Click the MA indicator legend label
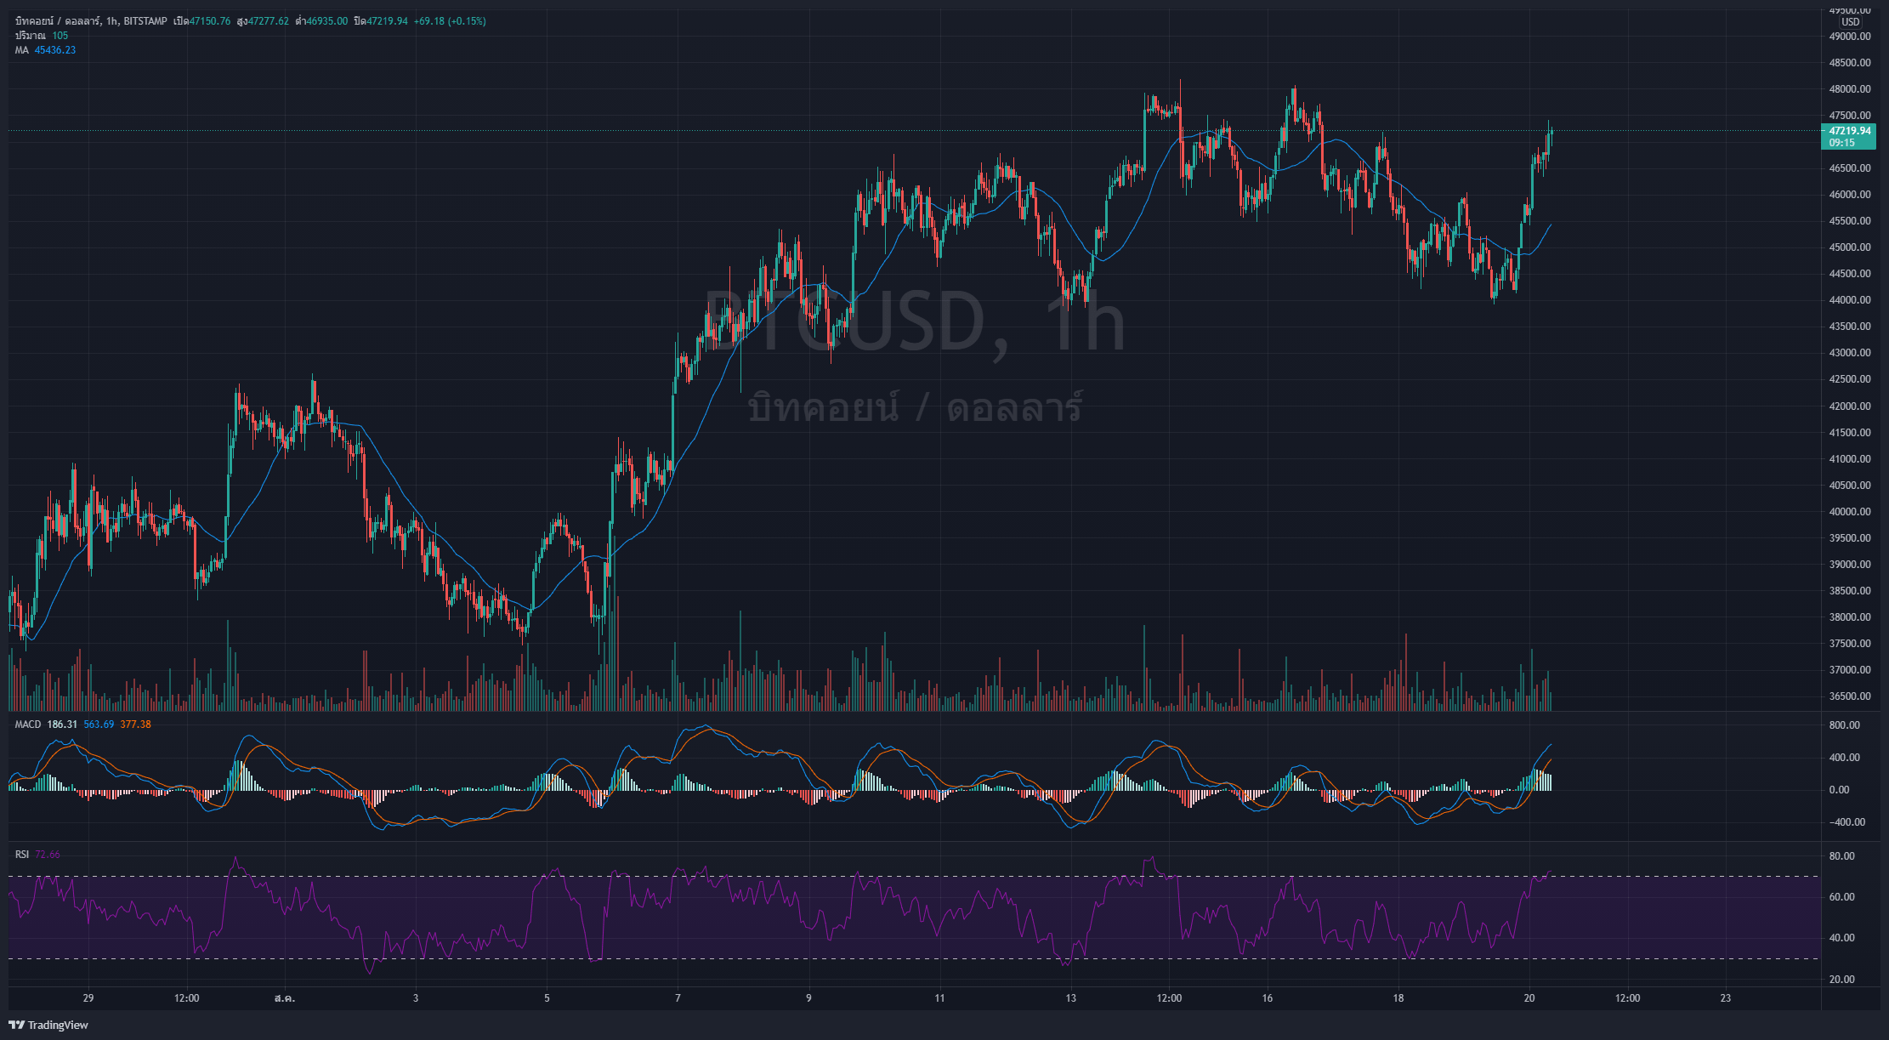This screenshot has width=1889, height=1040. click(21, 50)
